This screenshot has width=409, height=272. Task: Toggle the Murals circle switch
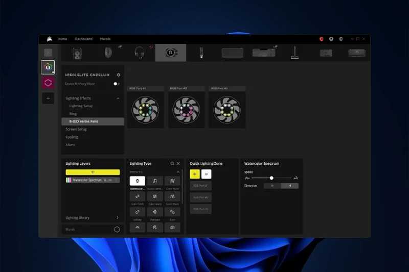click(x=117, y=230)
